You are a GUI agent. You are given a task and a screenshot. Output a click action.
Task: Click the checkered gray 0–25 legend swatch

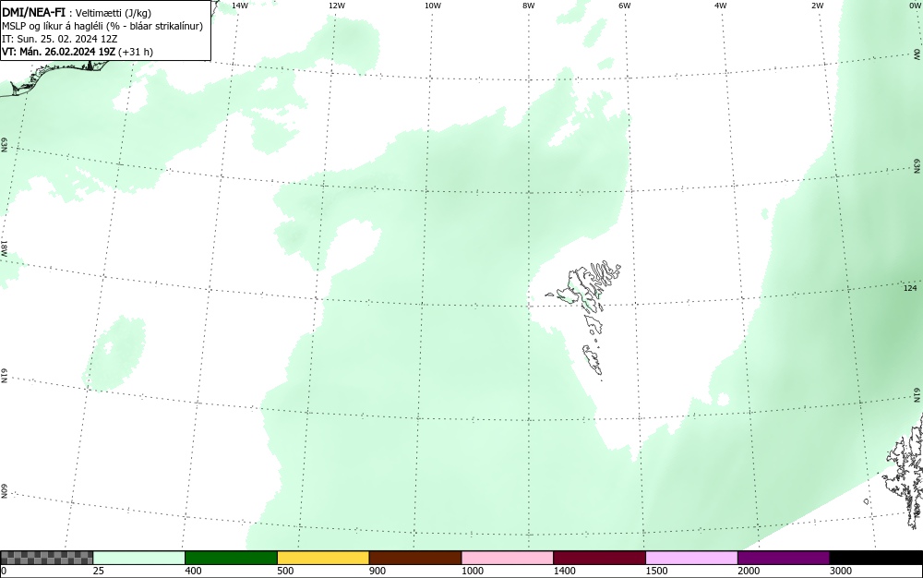[x=46, y=558]
